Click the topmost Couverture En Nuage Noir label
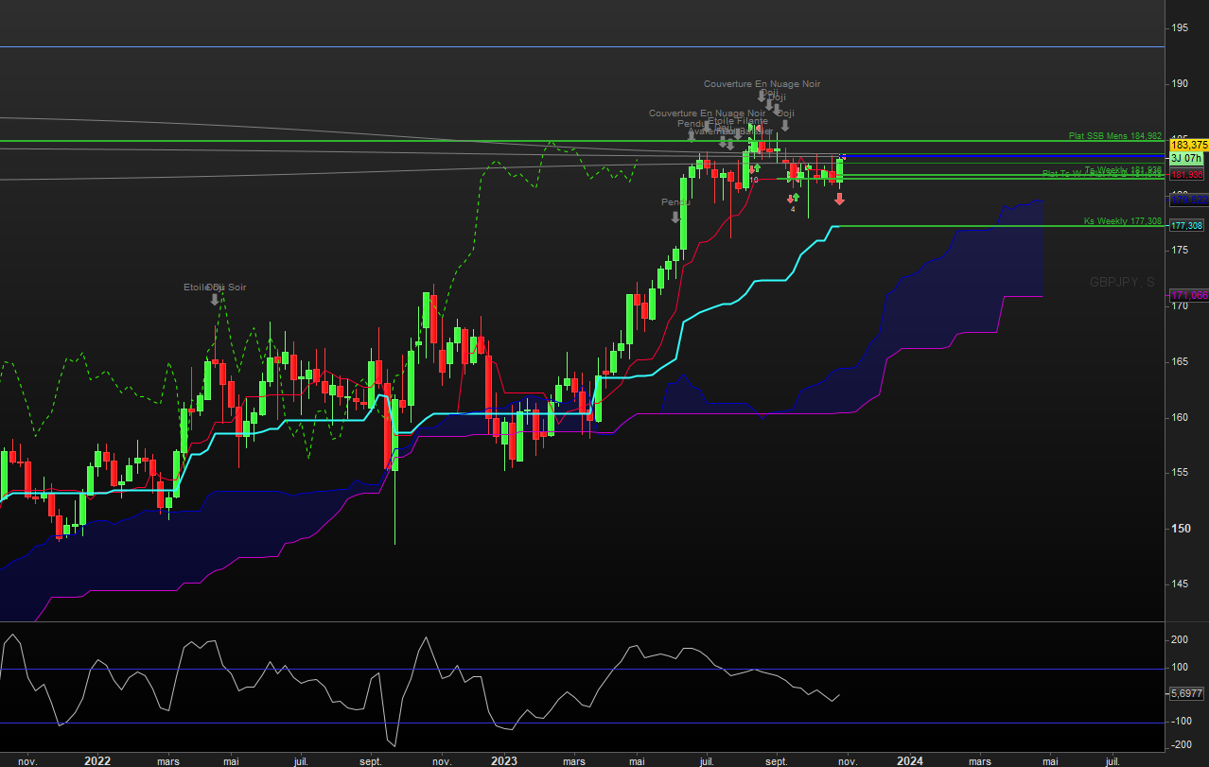 pos(762,84)
